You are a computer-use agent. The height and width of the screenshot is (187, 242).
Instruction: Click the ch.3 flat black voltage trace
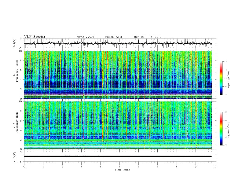point(118,156)
